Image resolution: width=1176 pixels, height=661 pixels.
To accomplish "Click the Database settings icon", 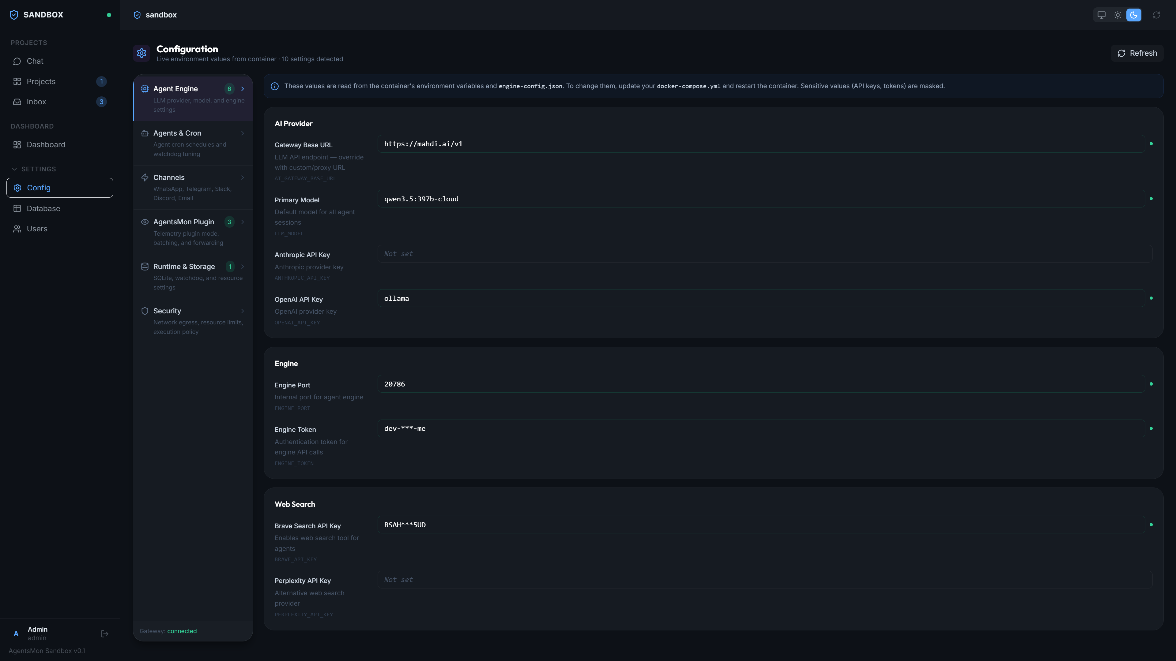I will click(17, 208).
